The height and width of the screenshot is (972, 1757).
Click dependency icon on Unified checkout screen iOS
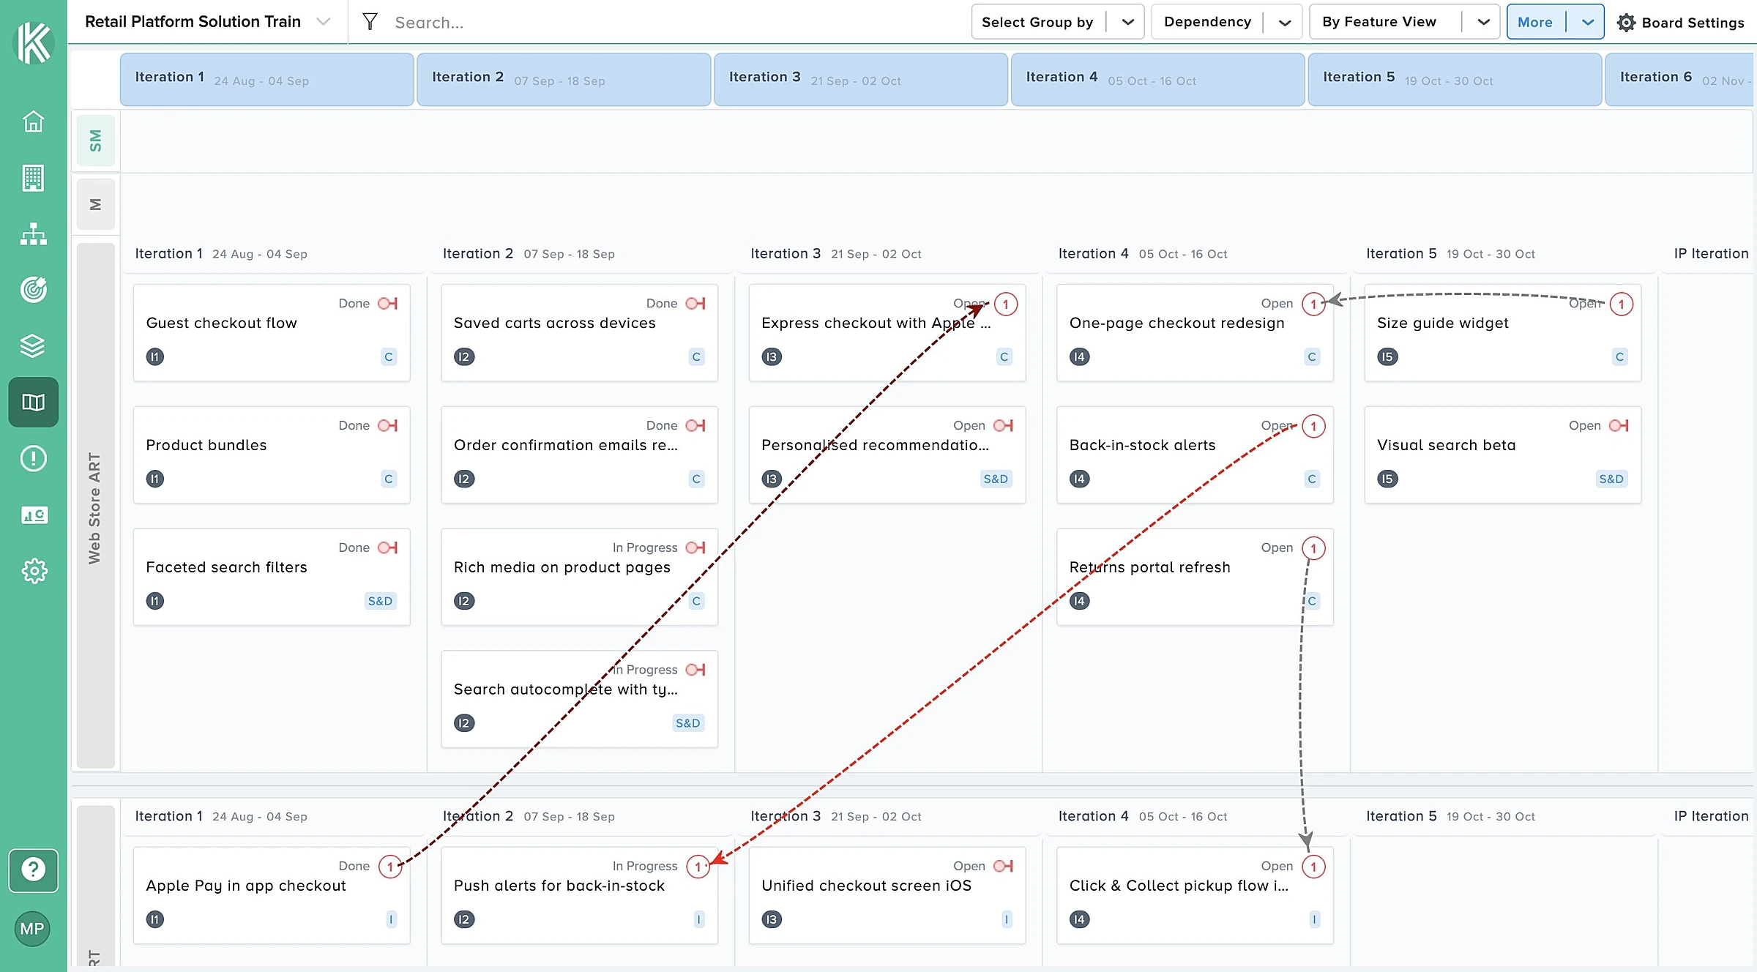pos(1003,866)
